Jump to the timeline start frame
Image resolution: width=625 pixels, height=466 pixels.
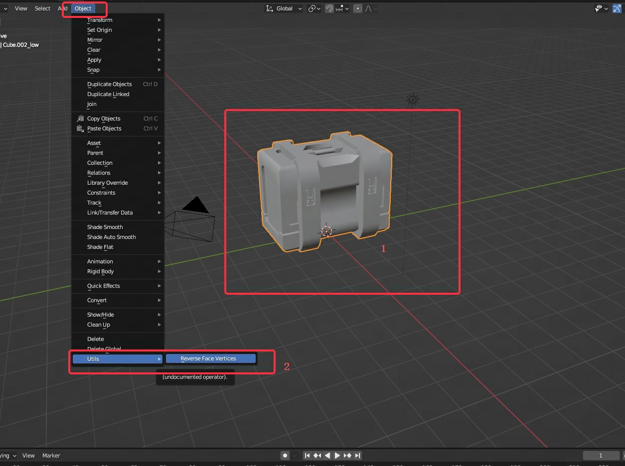point(307,456)
